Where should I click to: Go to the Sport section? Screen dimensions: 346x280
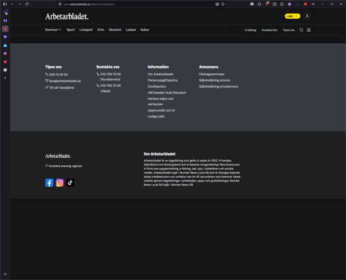(x=71, y=30)
